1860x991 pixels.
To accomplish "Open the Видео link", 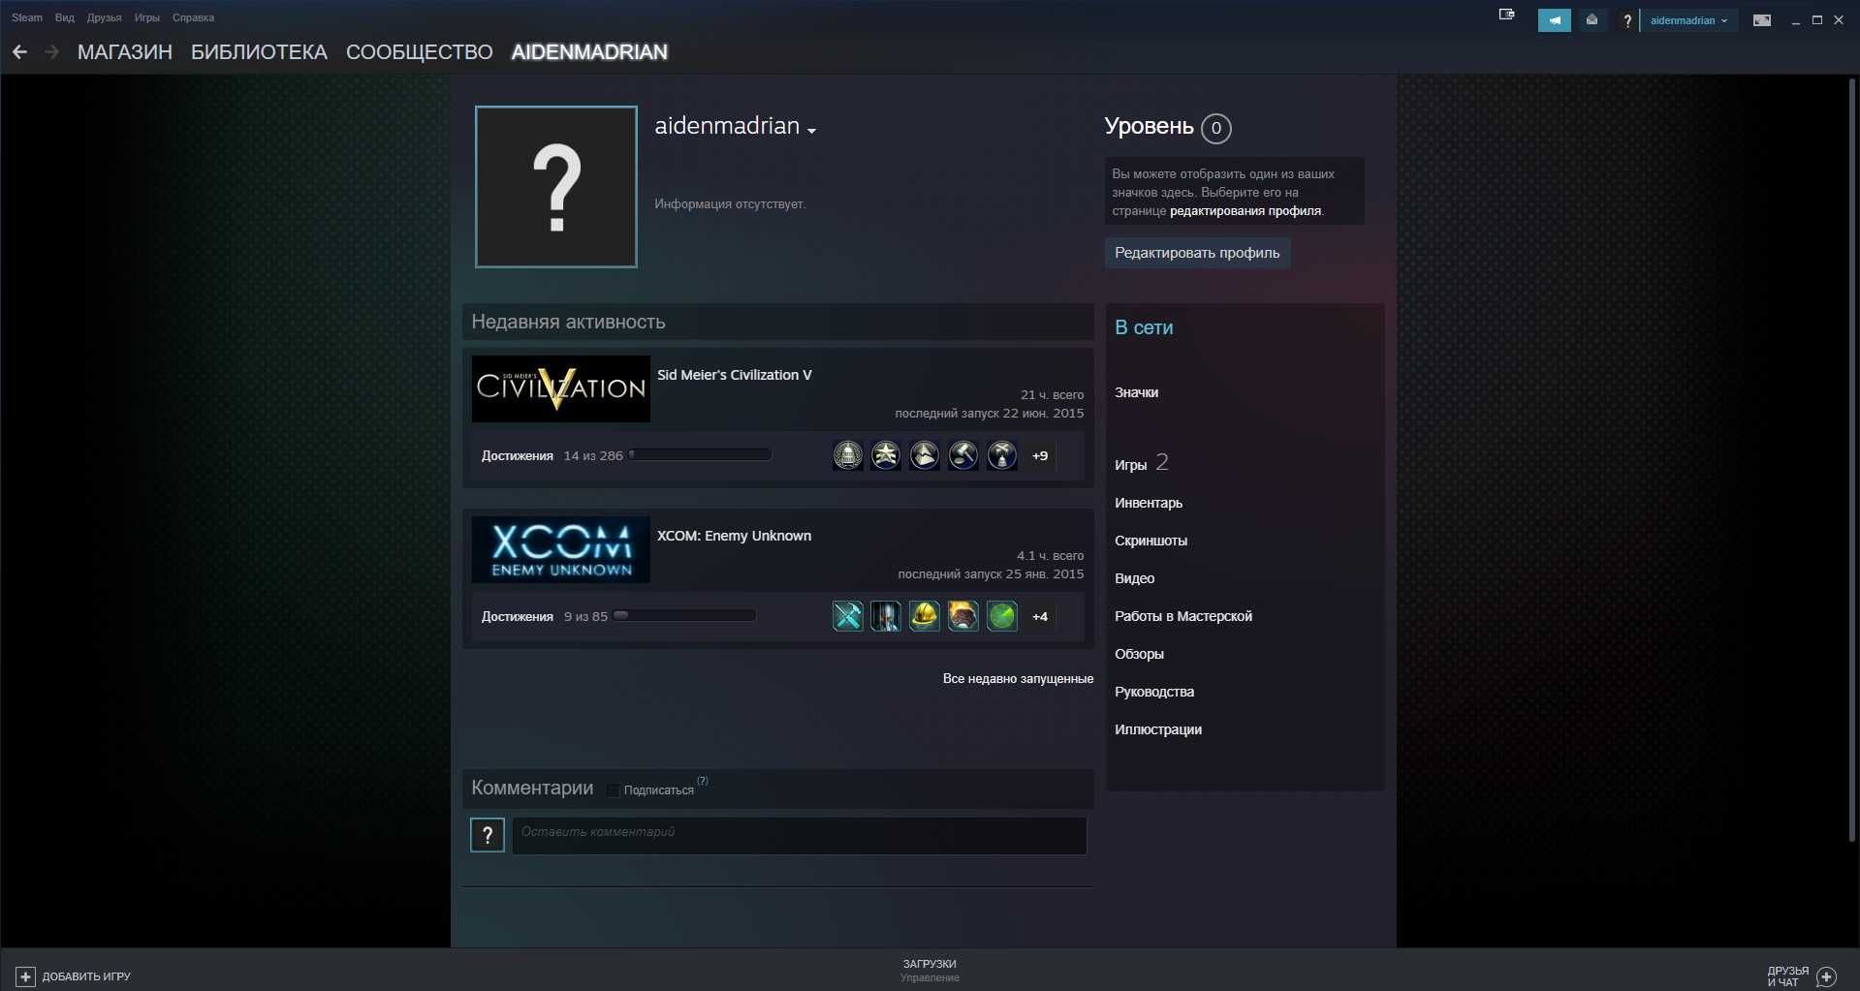I will (x=1134, y=578).
